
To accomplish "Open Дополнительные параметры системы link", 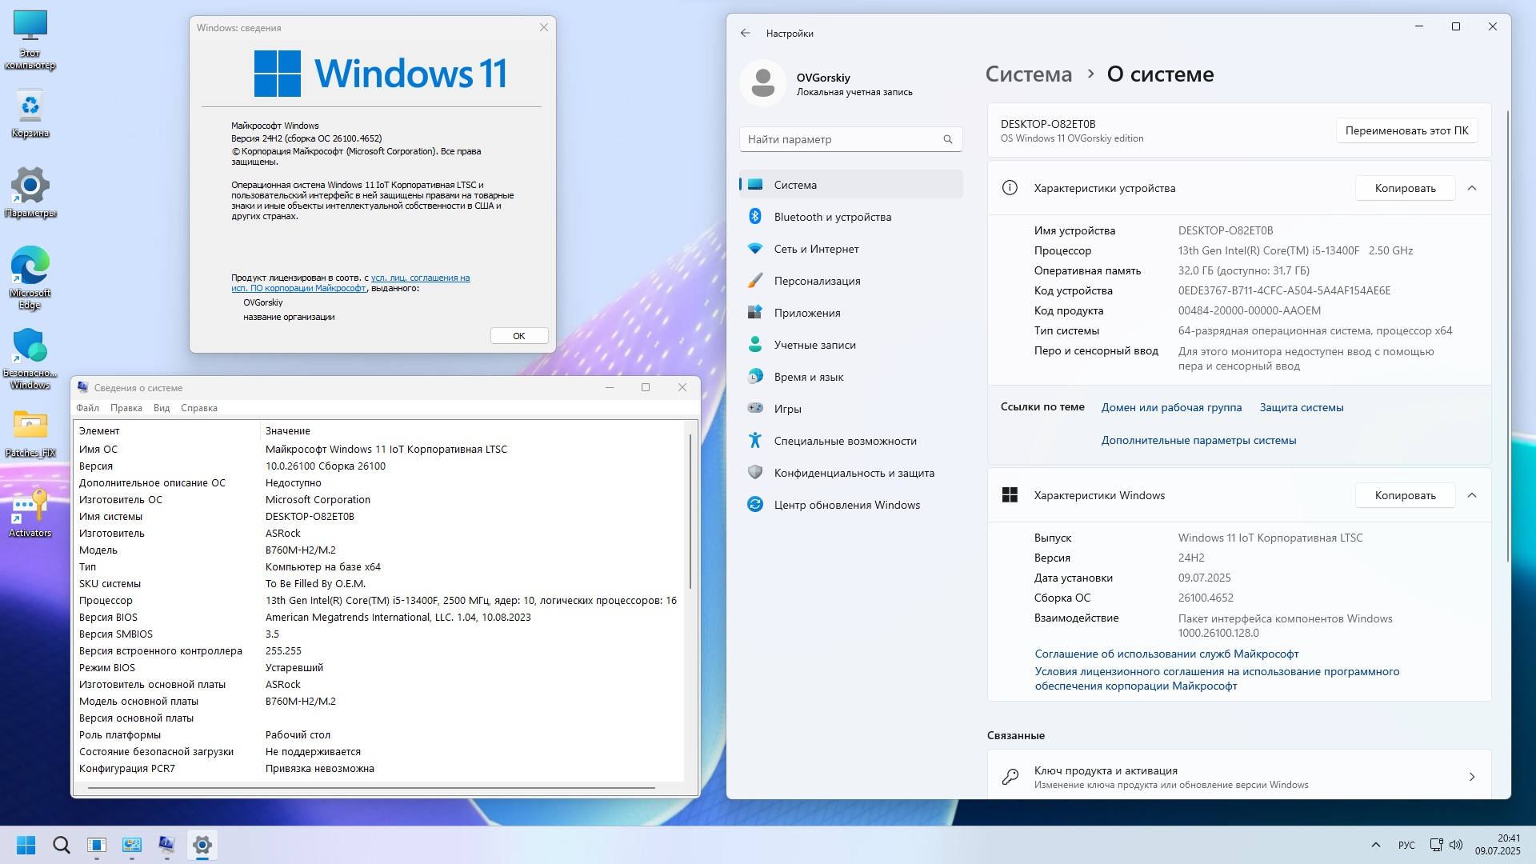I will [x=1198, y=440].
